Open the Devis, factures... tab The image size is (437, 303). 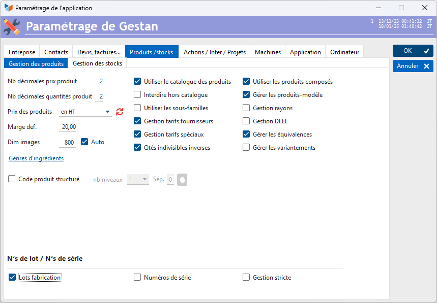pos(99,52)
